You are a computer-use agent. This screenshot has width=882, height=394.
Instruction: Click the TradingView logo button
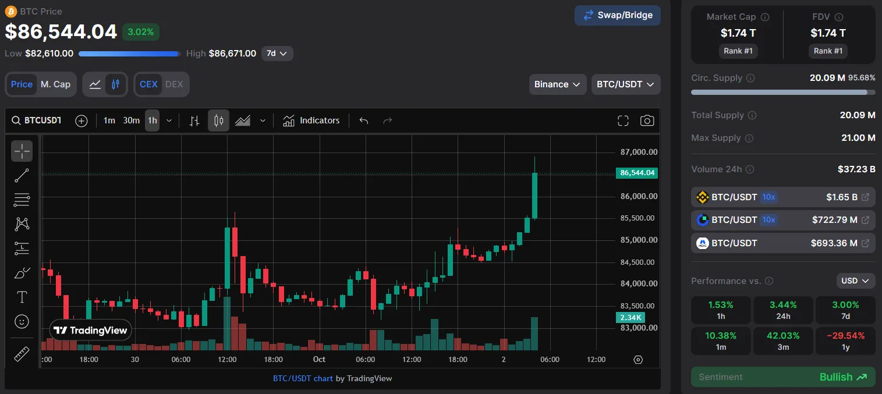point(90,331)
